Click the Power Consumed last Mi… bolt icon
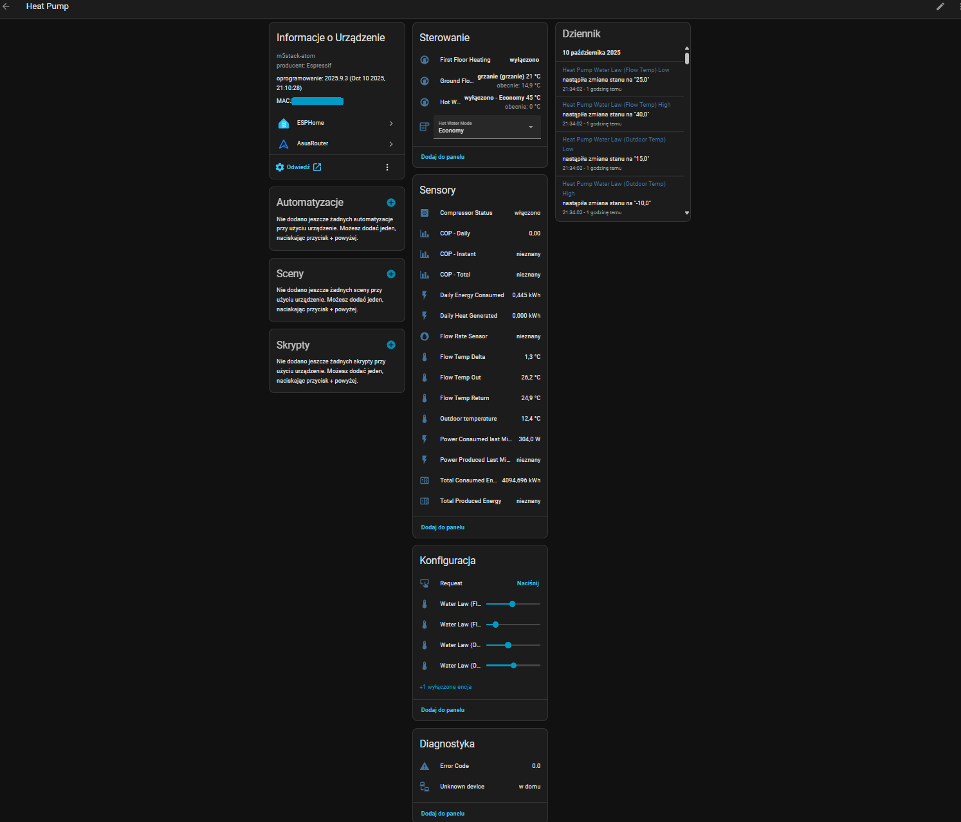961x822 pixels. (425, 439)
